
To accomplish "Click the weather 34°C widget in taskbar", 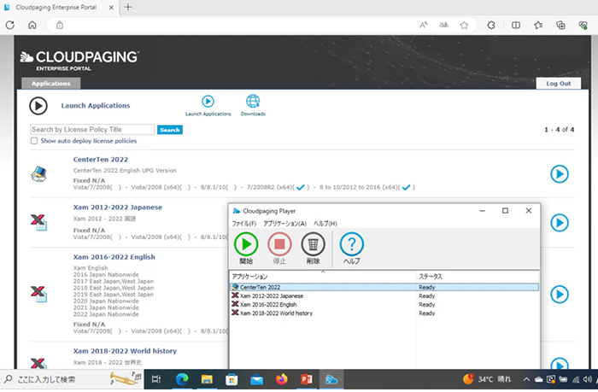I will pos(487,379).
